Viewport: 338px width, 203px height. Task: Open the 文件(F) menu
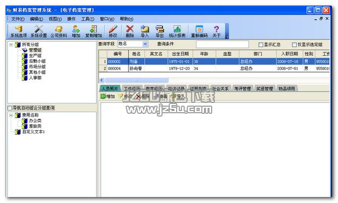18,19
